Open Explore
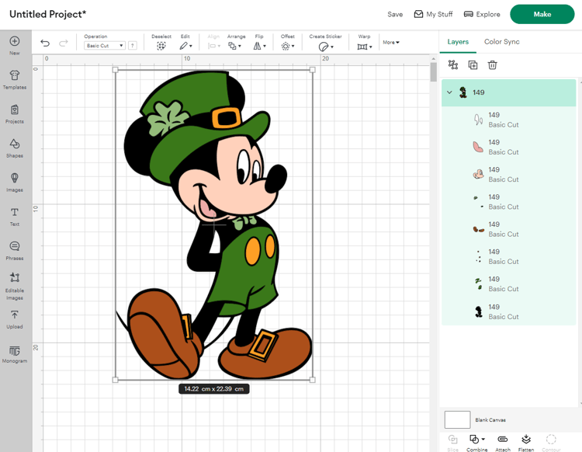The width and height of the screenshot is (582, 452). [x=482, y=14]
